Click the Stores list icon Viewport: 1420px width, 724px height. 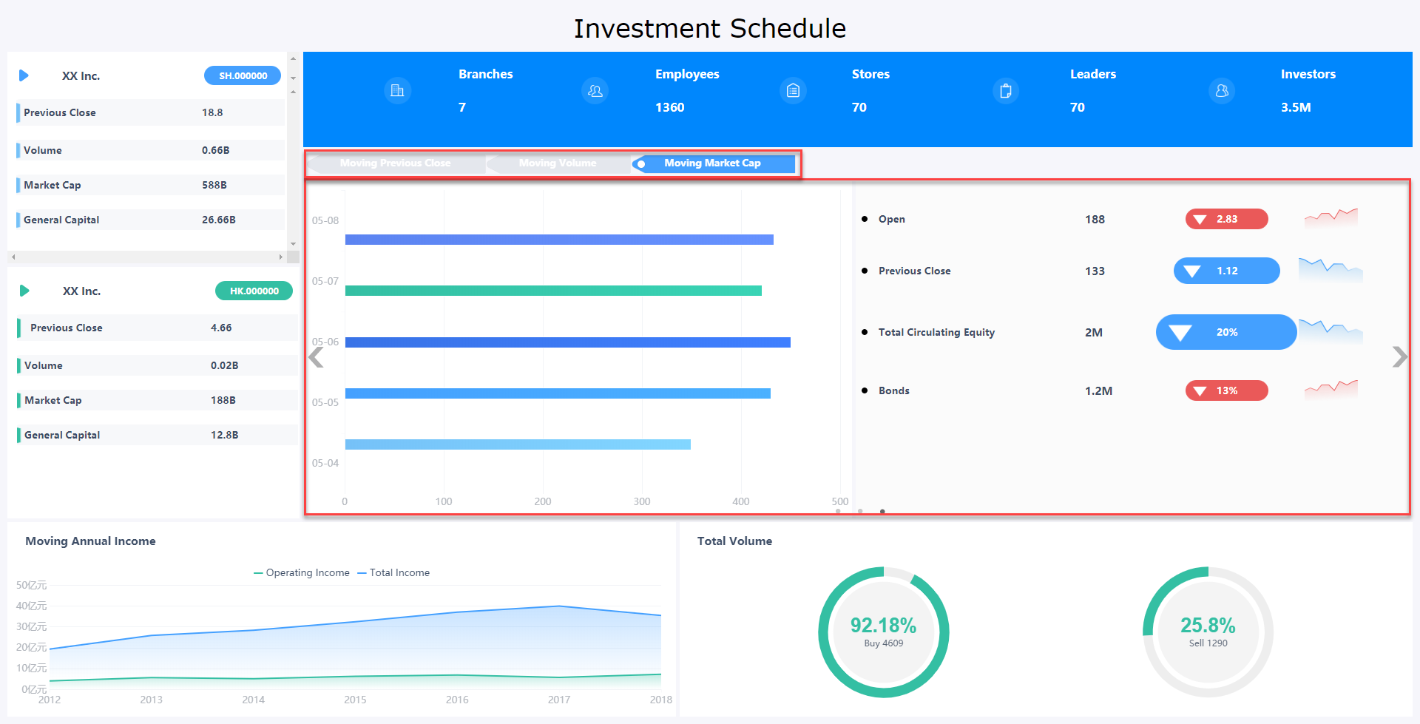click(793, 90)
